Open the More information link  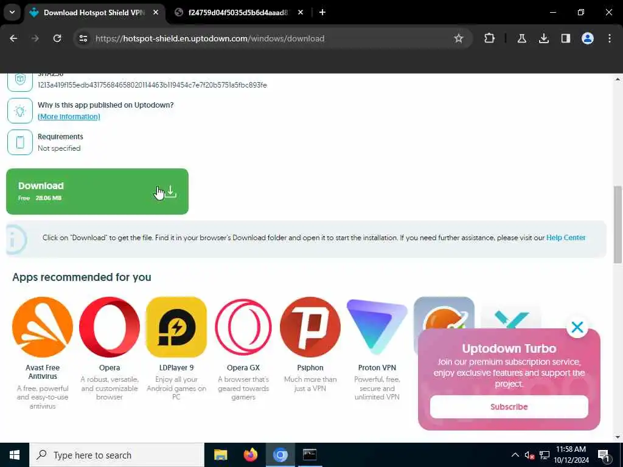[69, 116]
